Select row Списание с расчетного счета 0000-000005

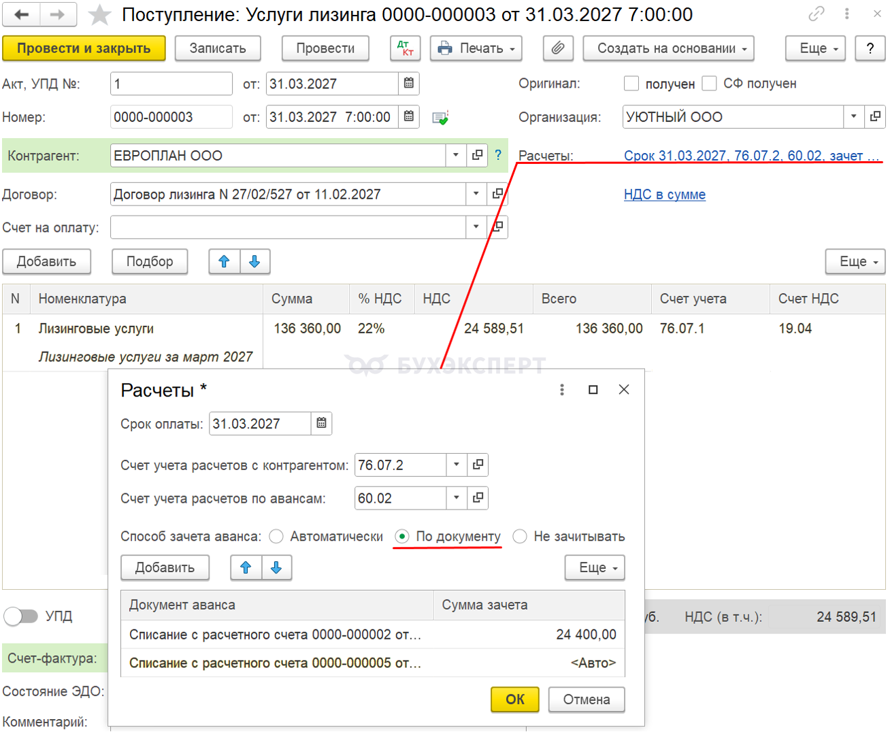(373, 663)
